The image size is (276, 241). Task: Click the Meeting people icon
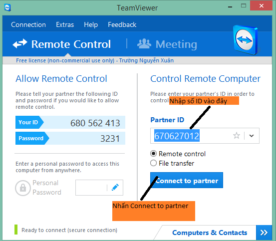click(144, 43)
